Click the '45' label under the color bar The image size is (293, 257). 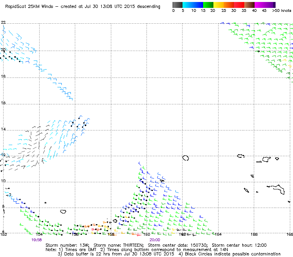[x=264, y=11]
